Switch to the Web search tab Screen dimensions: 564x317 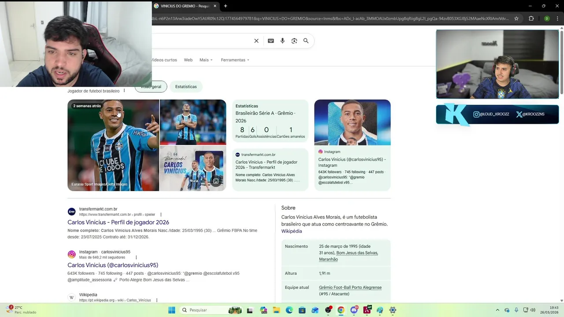tap(188, 60)
